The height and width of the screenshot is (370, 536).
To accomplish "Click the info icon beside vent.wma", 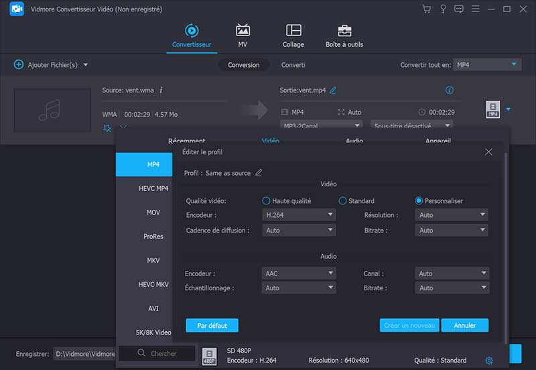I will click(x=161, y=90).
